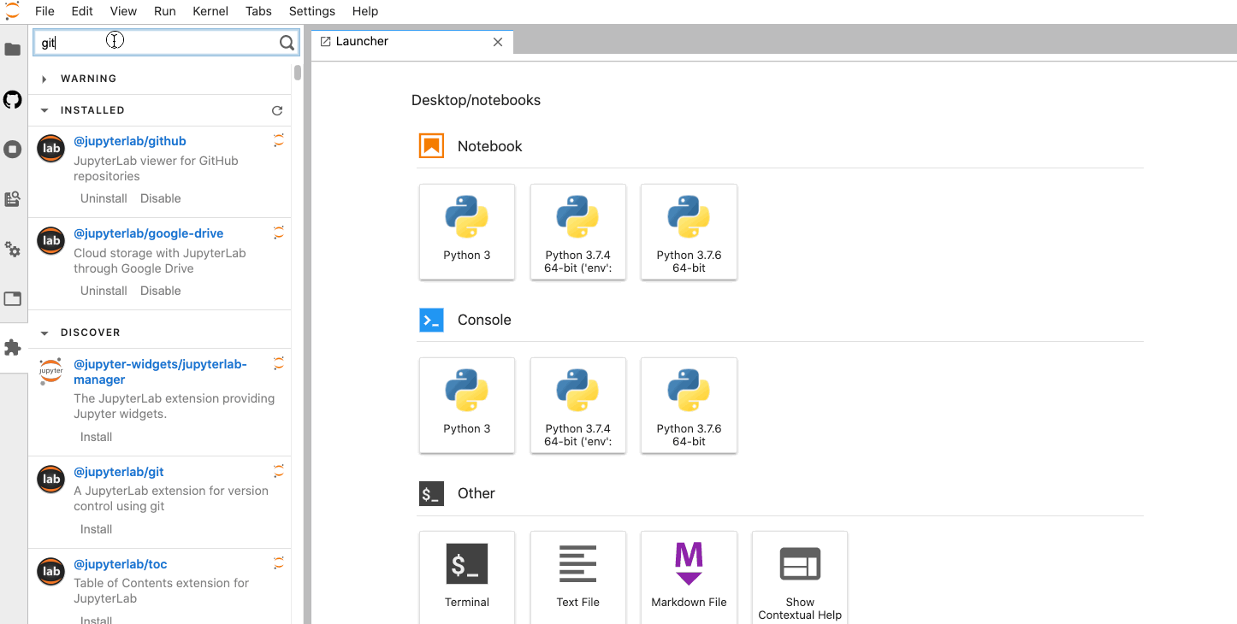Click the search magnifier icon
The height and width of the screenshot is (624, 1237).
pyautogui.click(x=287, y=43)
